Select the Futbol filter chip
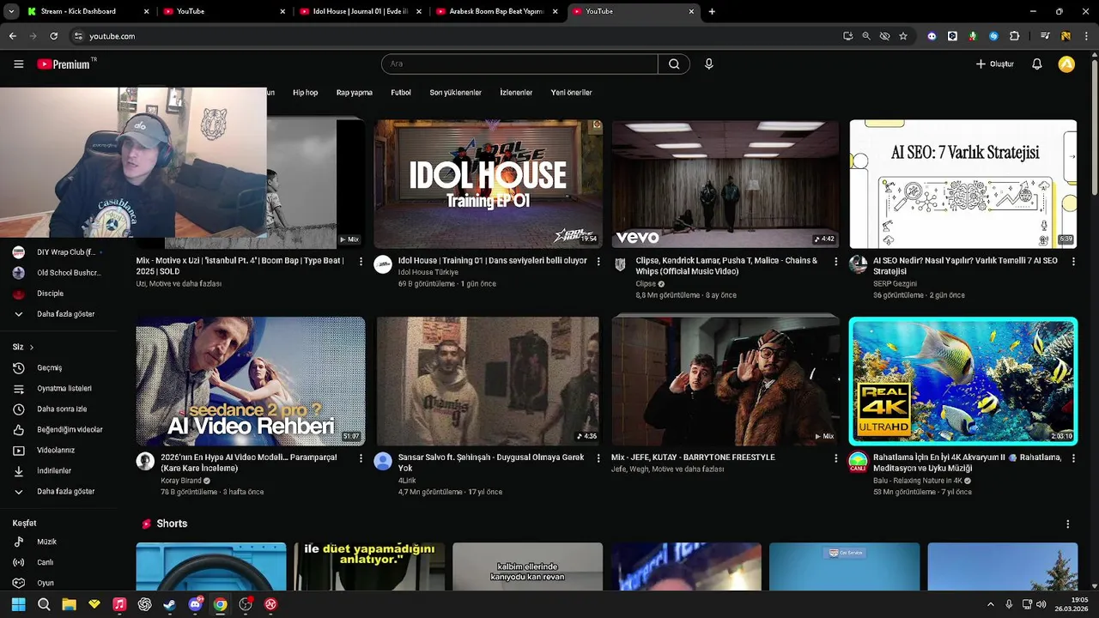The image size is (1099, 618). tap(401, 92)
